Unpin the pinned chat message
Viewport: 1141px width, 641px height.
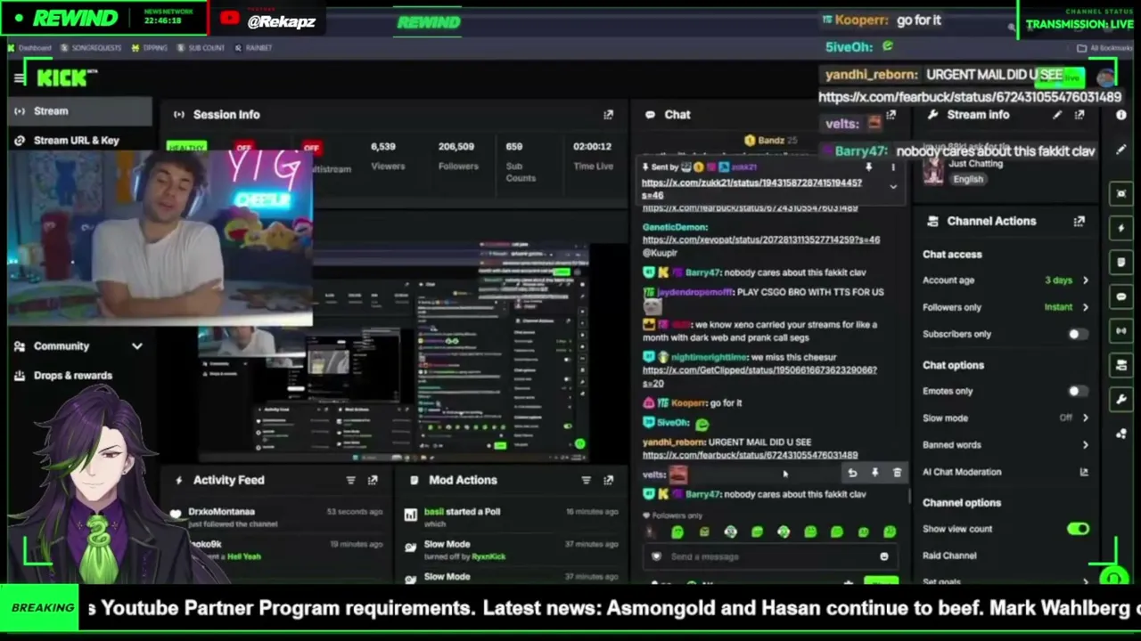[869, 166]
